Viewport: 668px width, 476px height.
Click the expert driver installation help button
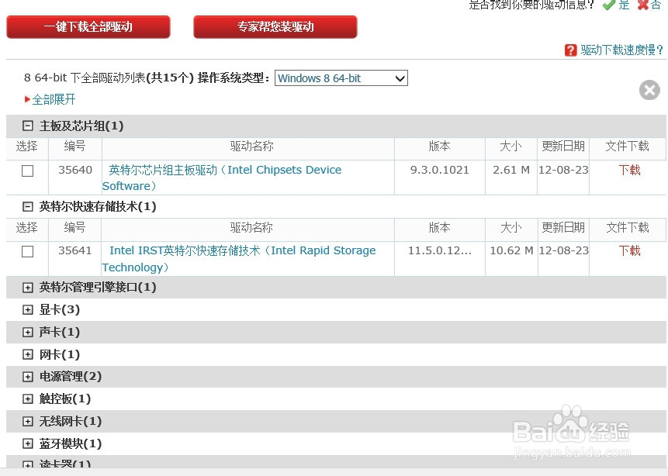(x=275, y=27)
